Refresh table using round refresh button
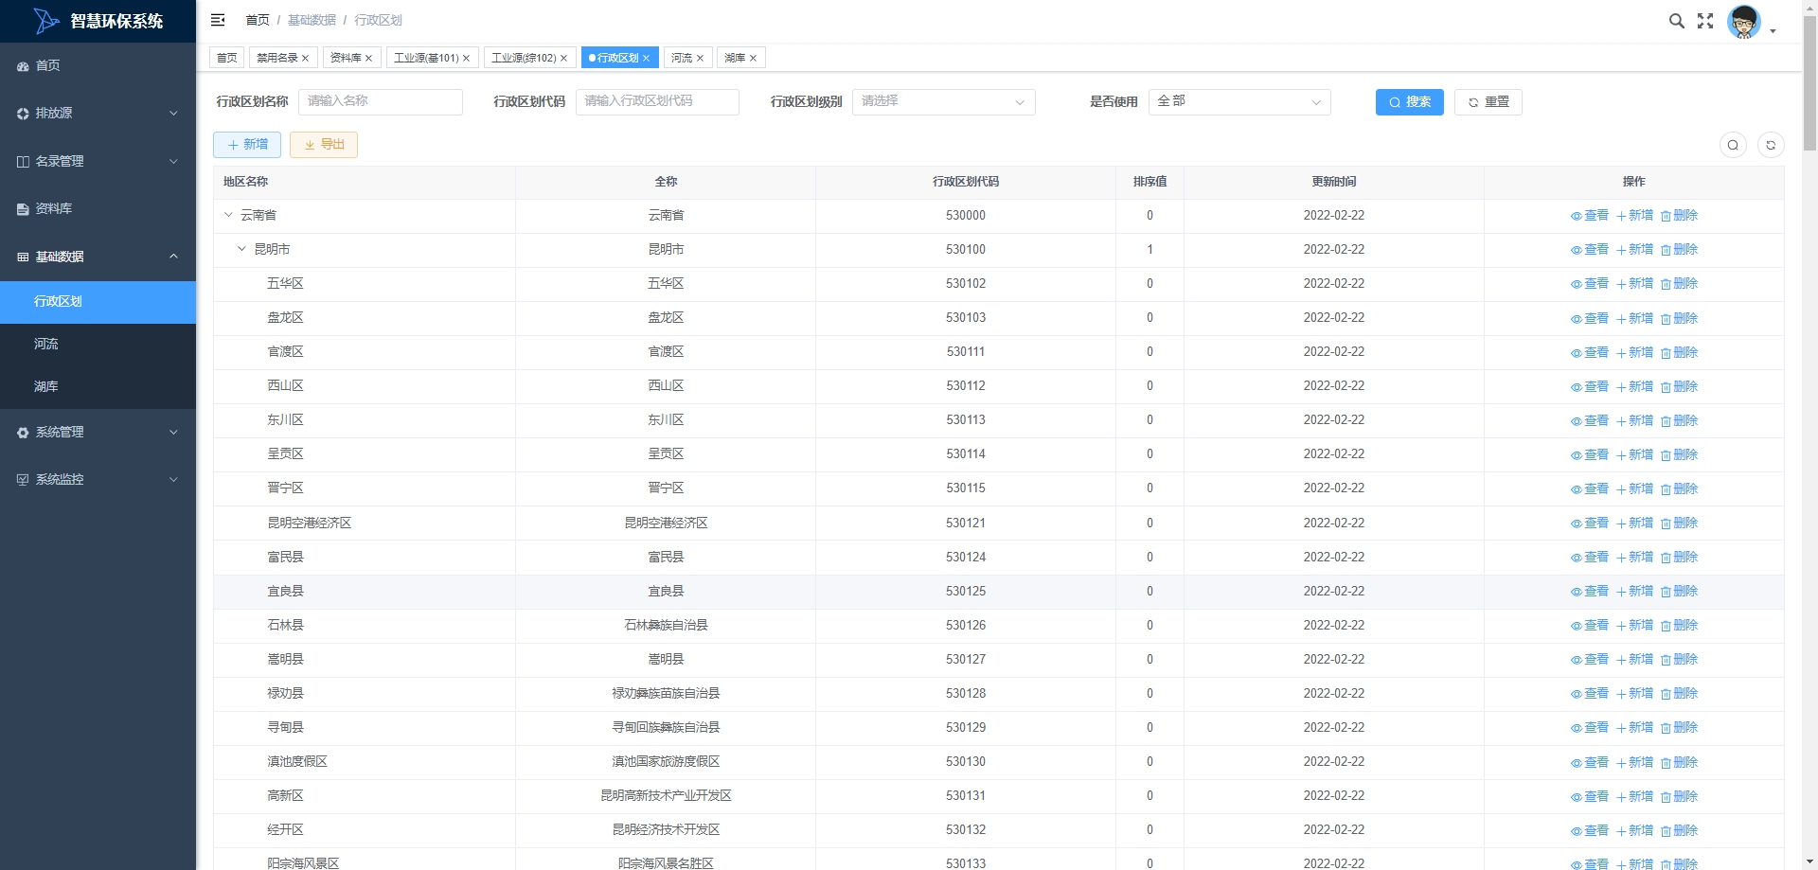1818x870 pixels. pyautogui.click(x=1771, y=145)
